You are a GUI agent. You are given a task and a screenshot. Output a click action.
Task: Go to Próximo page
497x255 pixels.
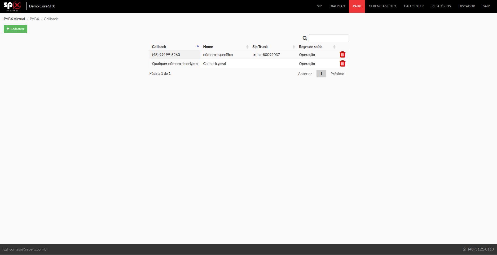[x=337, y=74]
